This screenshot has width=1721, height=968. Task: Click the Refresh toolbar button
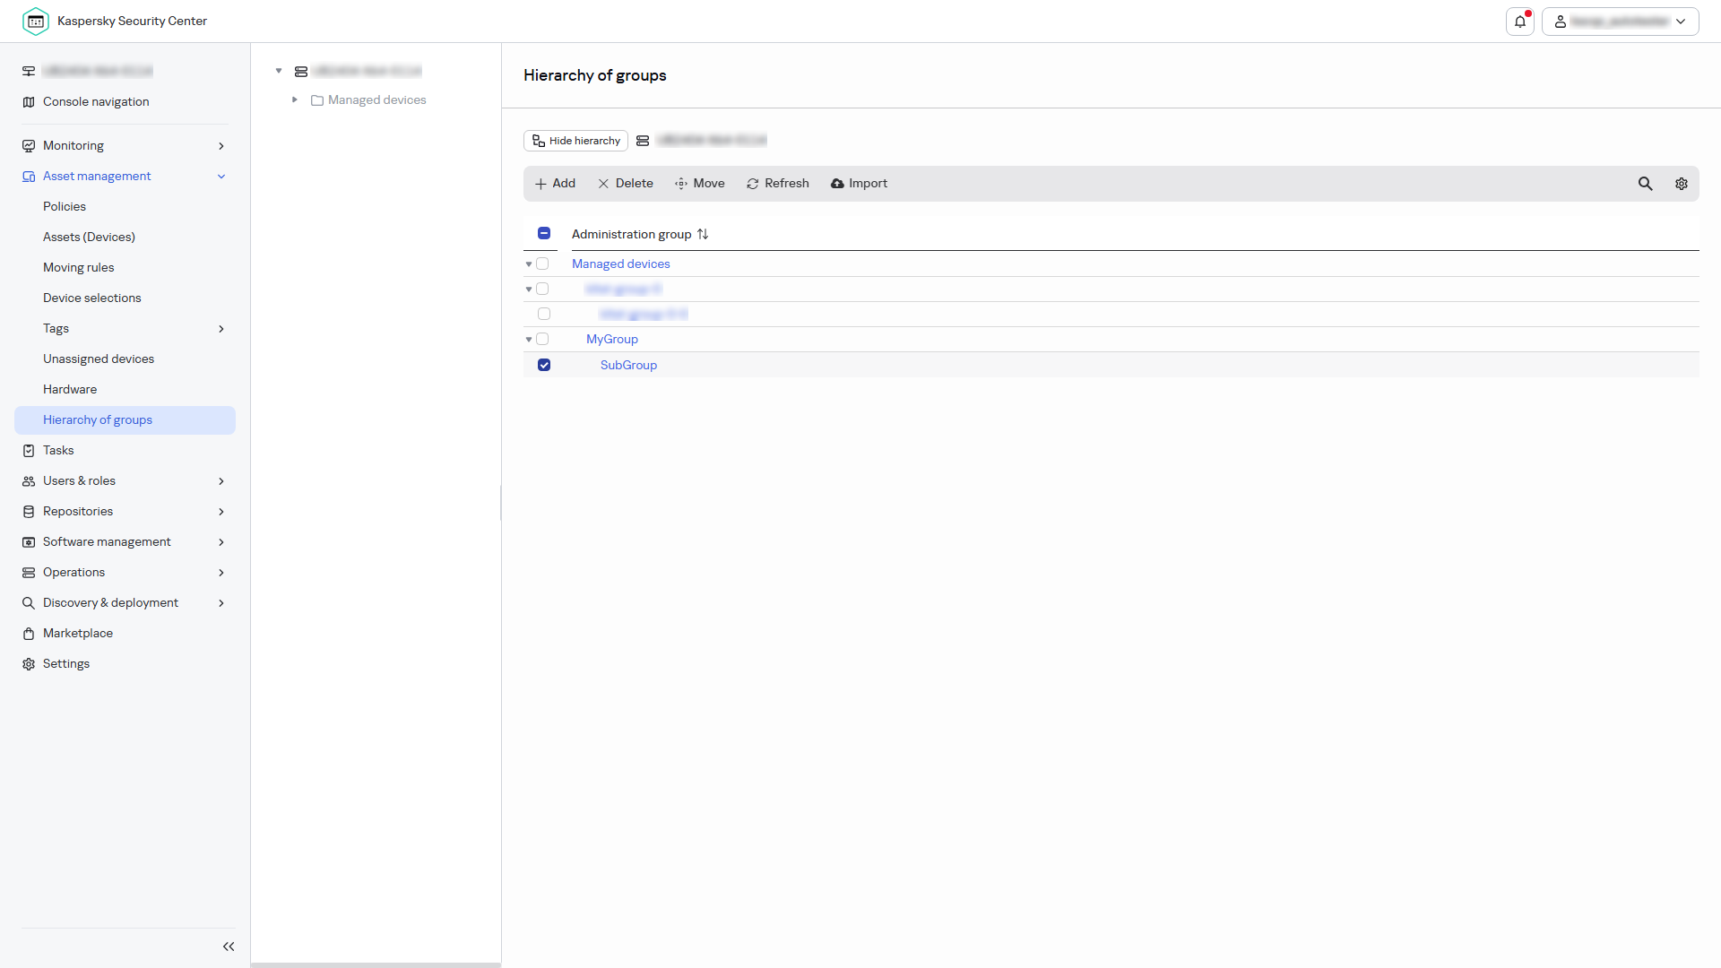(777, 184)
